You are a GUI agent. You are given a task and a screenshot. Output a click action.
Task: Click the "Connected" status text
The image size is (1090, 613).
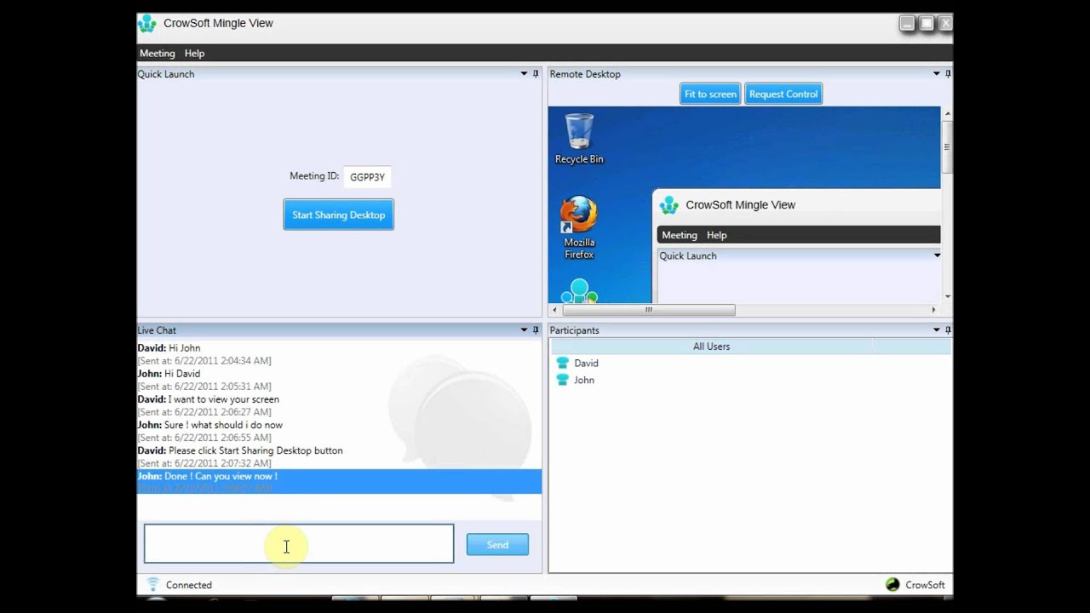coord(189,585)
